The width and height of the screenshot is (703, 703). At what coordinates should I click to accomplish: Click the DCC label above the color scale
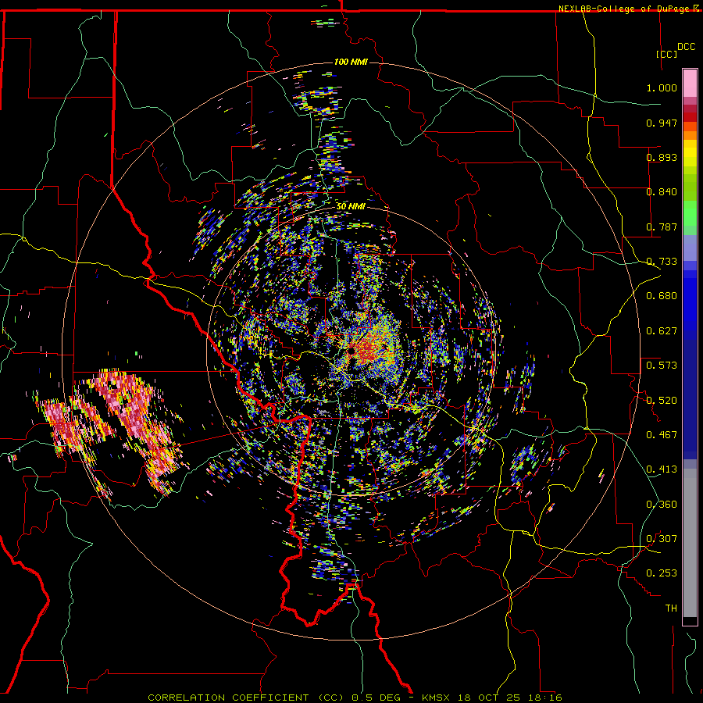(686, 47)
